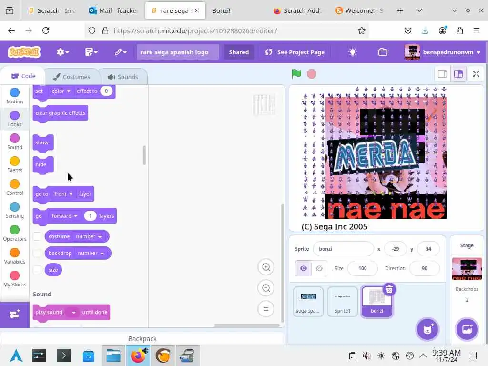This screenshot has height=366, width=488.
Task: Select the Motion block category
Action: [x=15, y=96]
